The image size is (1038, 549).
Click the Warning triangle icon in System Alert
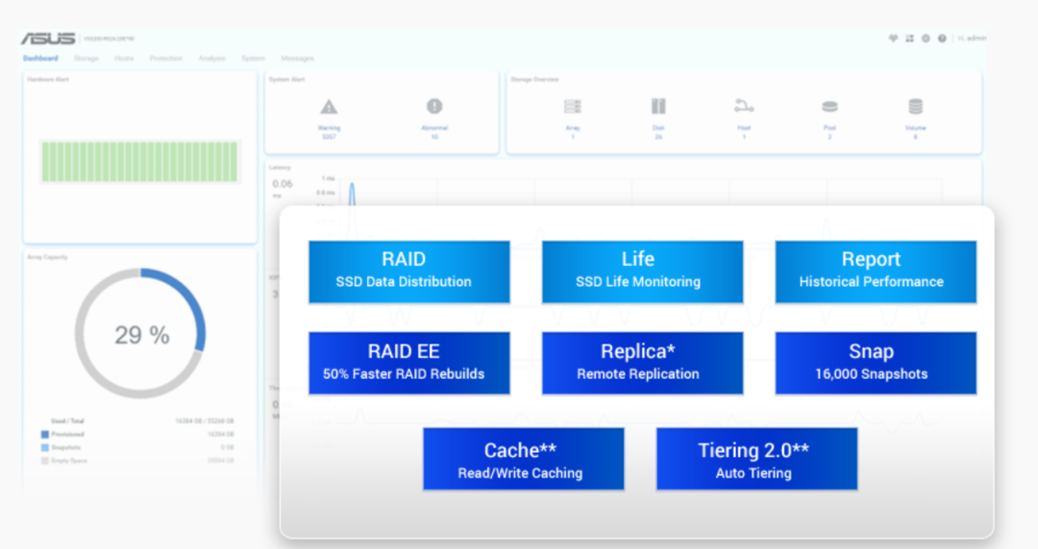point(329,107)
